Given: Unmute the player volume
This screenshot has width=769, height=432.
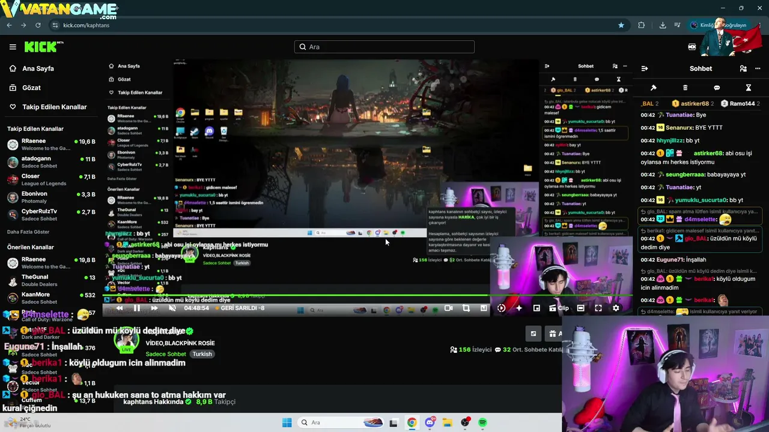Looking at the screenshot, I should coord(172,308).
